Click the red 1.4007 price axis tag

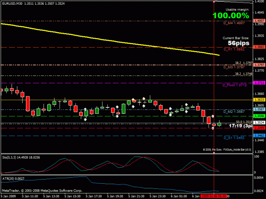[x=259, y=21]
